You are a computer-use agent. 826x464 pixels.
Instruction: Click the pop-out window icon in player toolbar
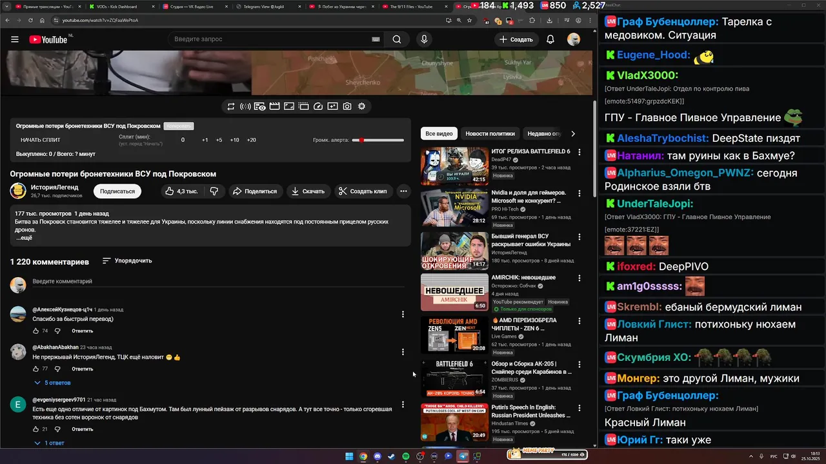(x=303, y=106)
